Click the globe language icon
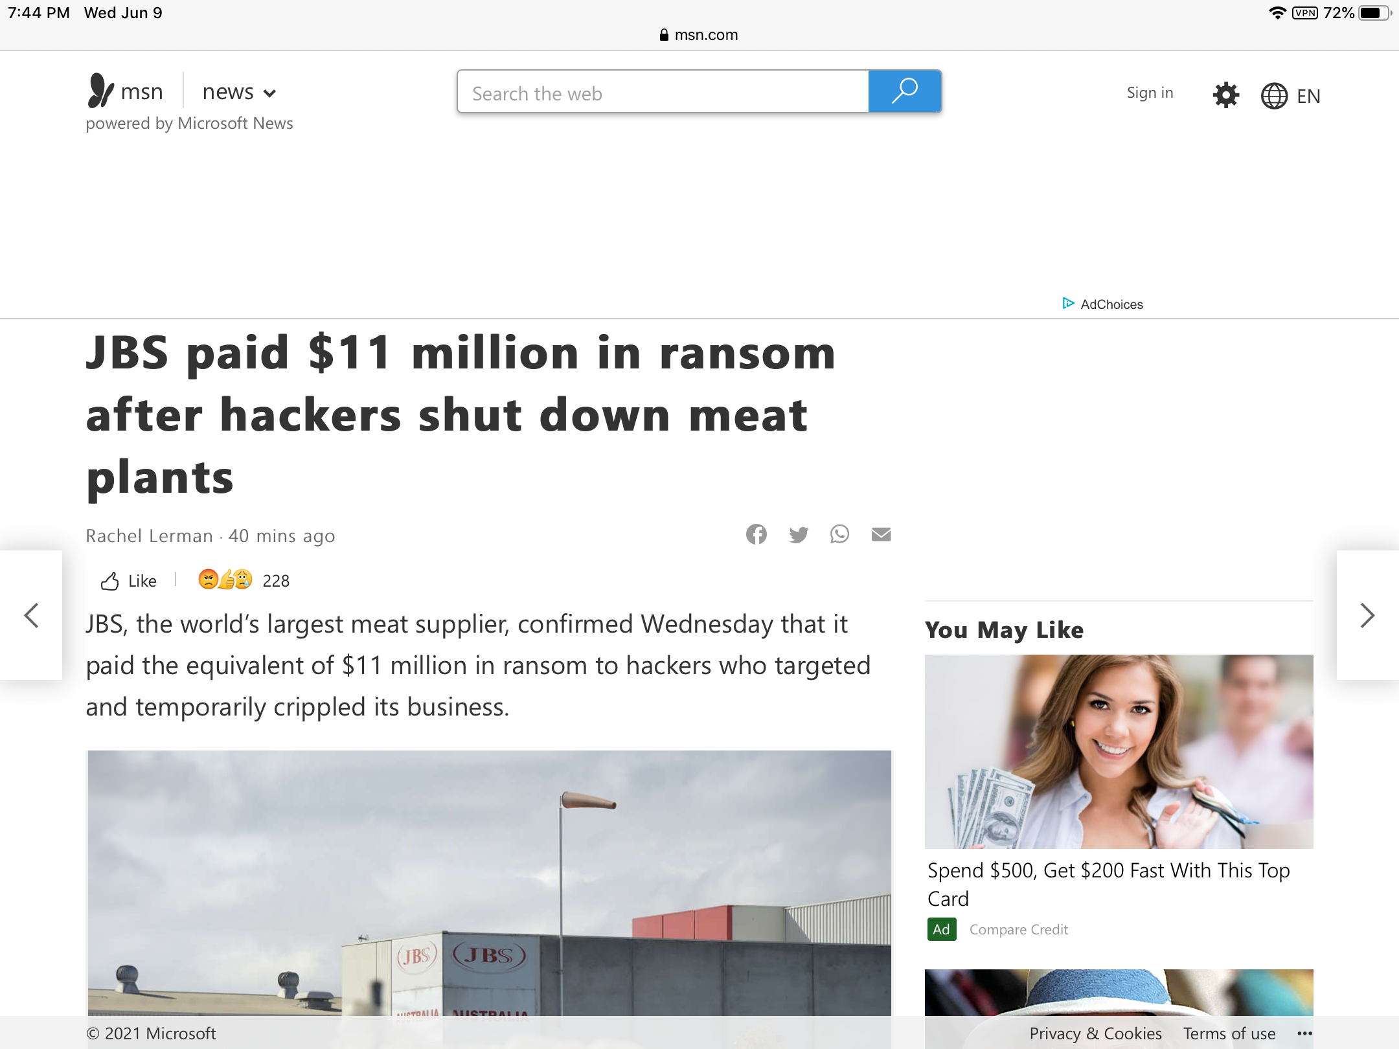The height and width of the screenshot is (1049, 1399). tap(1274, 96)
